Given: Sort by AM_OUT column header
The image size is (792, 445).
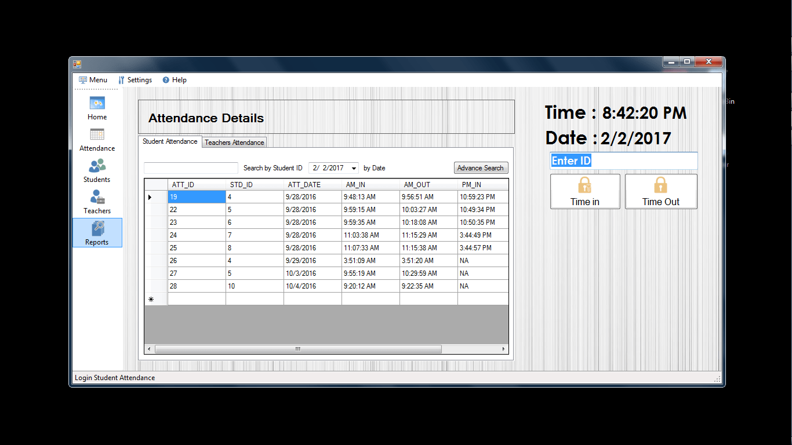Looking at the screenshot, I should pyautogui.click(x=428, y=185).
